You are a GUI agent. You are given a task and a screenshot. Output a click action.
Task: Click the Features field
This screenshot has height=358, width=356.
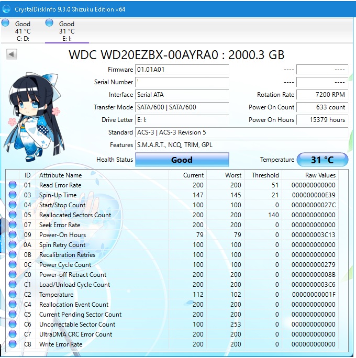(241, 145)
